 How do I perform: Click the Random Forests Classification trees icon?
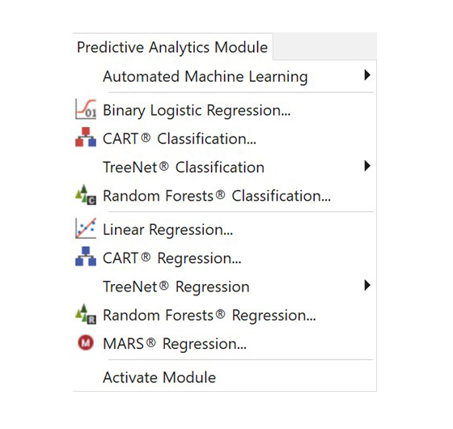tap(86, 194)
